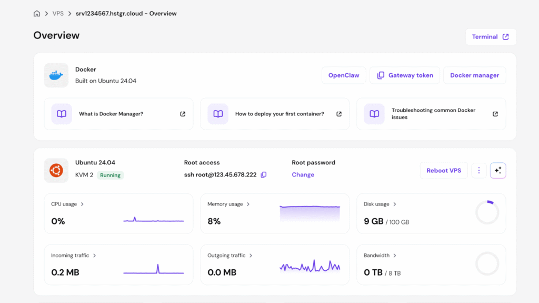Open the Terminal button
539x303 pixels.
pyautogui.click(x=491, y=37)
